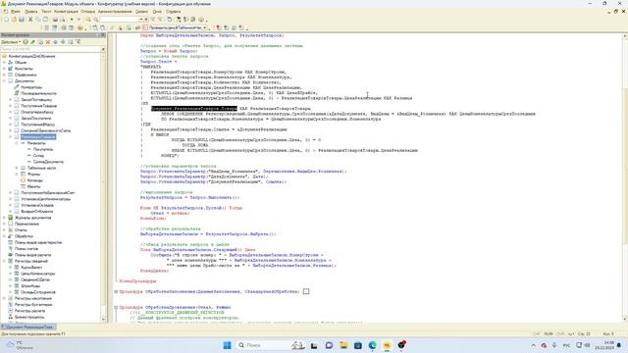
Task: Click the Undo arrow toolbar icon
Action: [x=72, y=20]
